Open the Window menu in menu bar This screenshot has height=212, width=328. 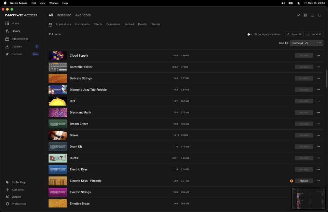(54, 3)
